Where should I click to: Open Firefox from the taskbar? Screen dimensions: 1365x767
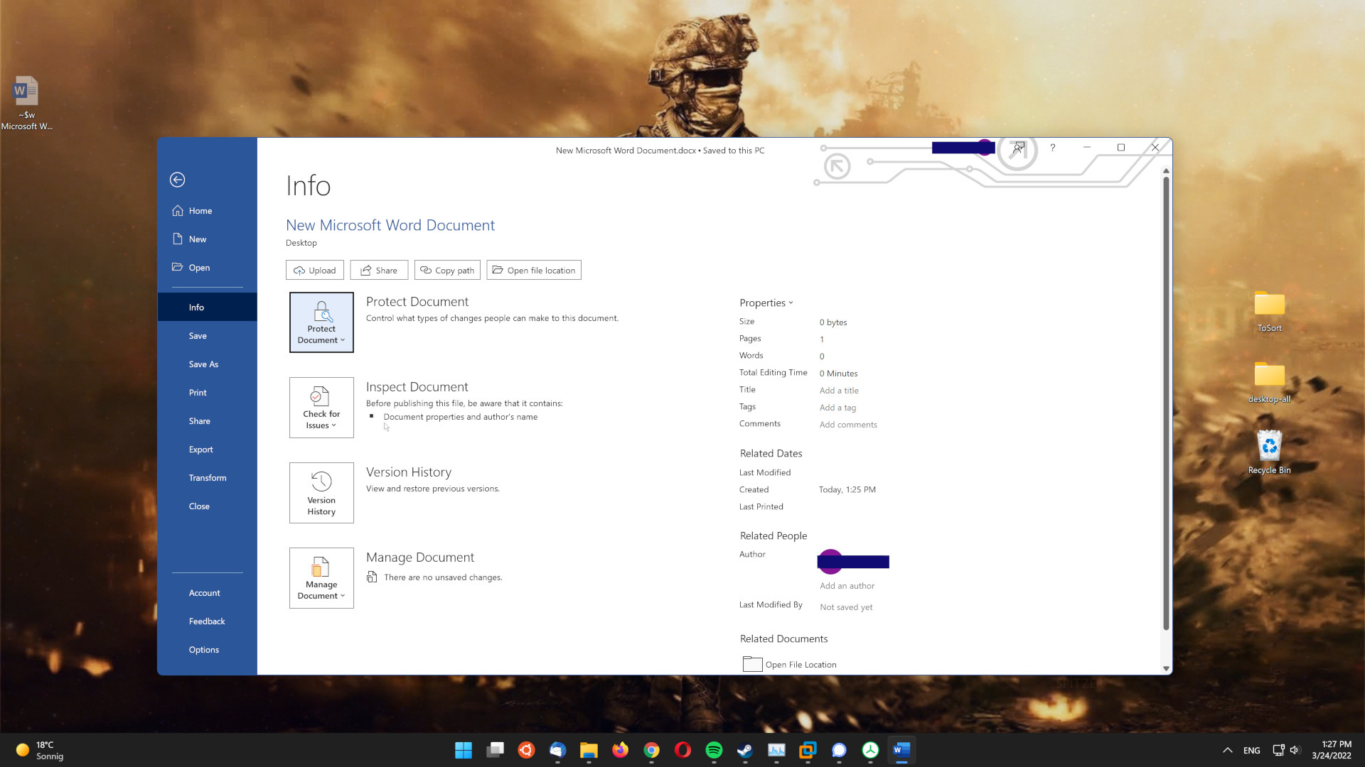click(x=620, y=750)
